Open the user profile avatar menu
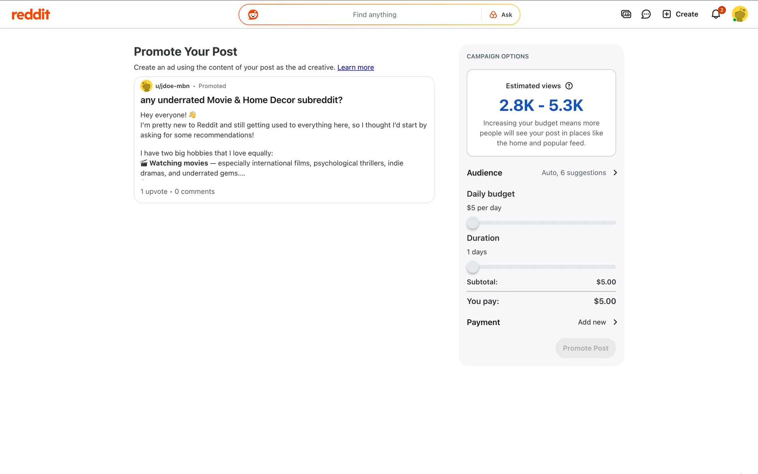 739,14
